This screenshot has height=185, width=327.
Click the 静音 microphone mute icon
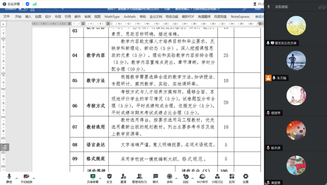pos(9,177)
